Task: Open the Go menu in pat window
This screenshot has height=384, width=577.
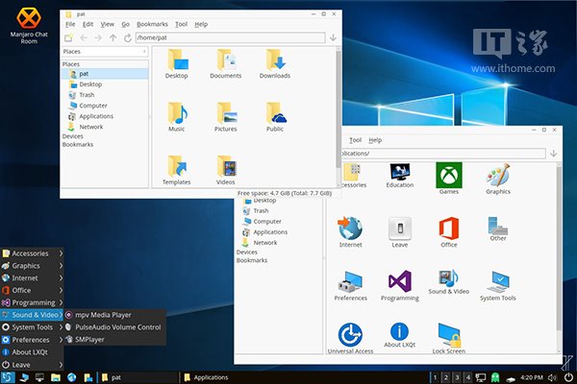Action: click(125, 24)
